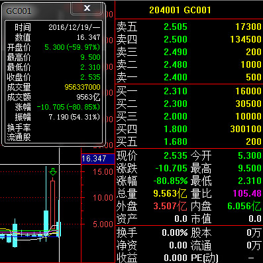Screen dimensions: 263x263
Task: Click the 买五 1.680 bid price
Action: pyautogui.click(x=176, y=141)
